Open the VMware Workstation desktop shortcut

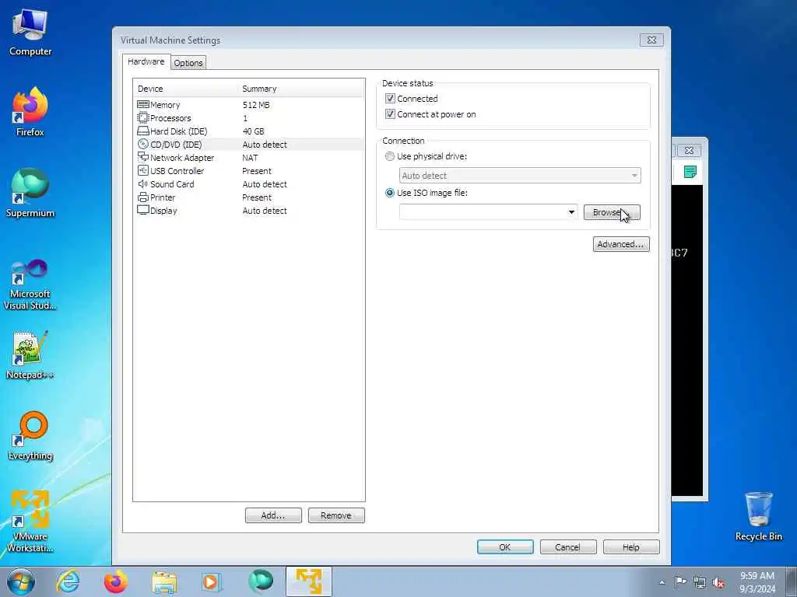pyautogui.click(x=30, y=521)
